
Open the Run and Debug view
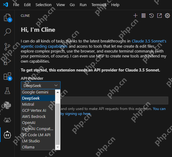point(7,61)
